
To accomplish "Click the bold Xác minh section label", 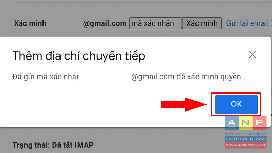I will (30, 23).
